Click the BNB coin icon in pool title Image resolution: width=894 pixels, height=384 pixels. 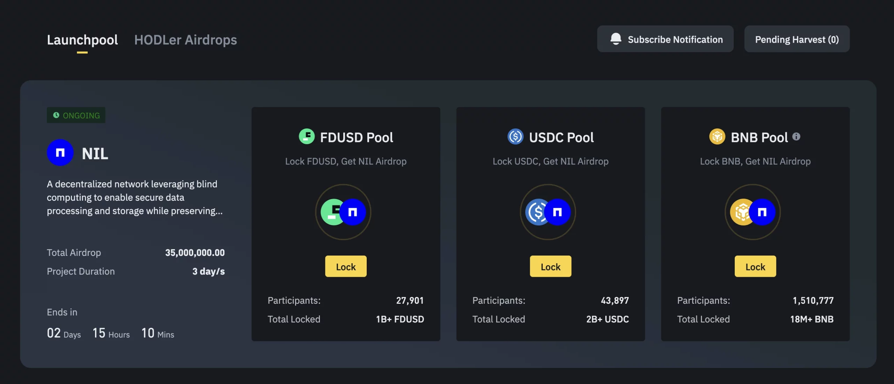coord(717,136)
